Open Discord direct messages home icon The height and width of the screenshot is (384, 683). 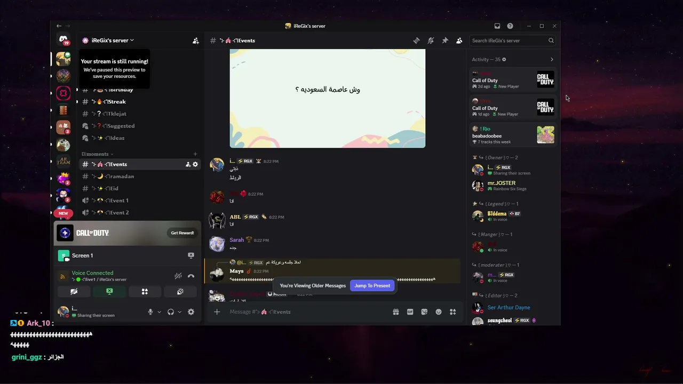click(63, 40)
